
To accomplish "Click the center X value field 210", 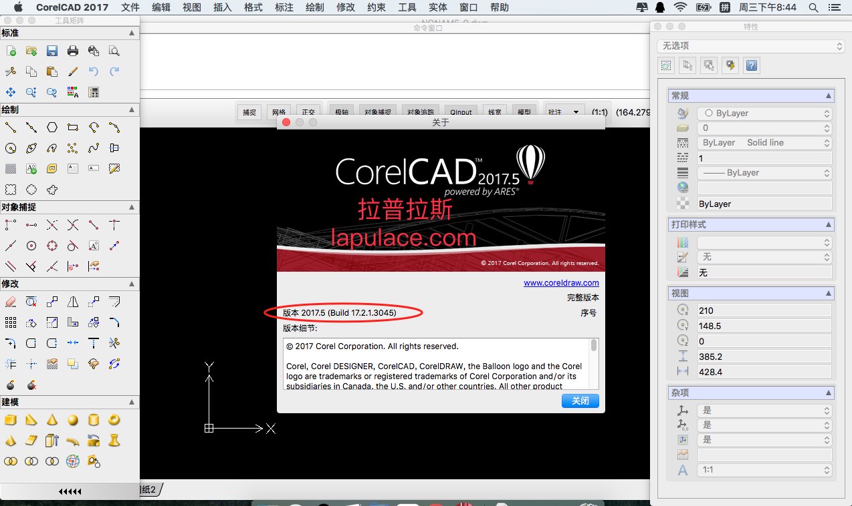I will [x=764, y=310].
